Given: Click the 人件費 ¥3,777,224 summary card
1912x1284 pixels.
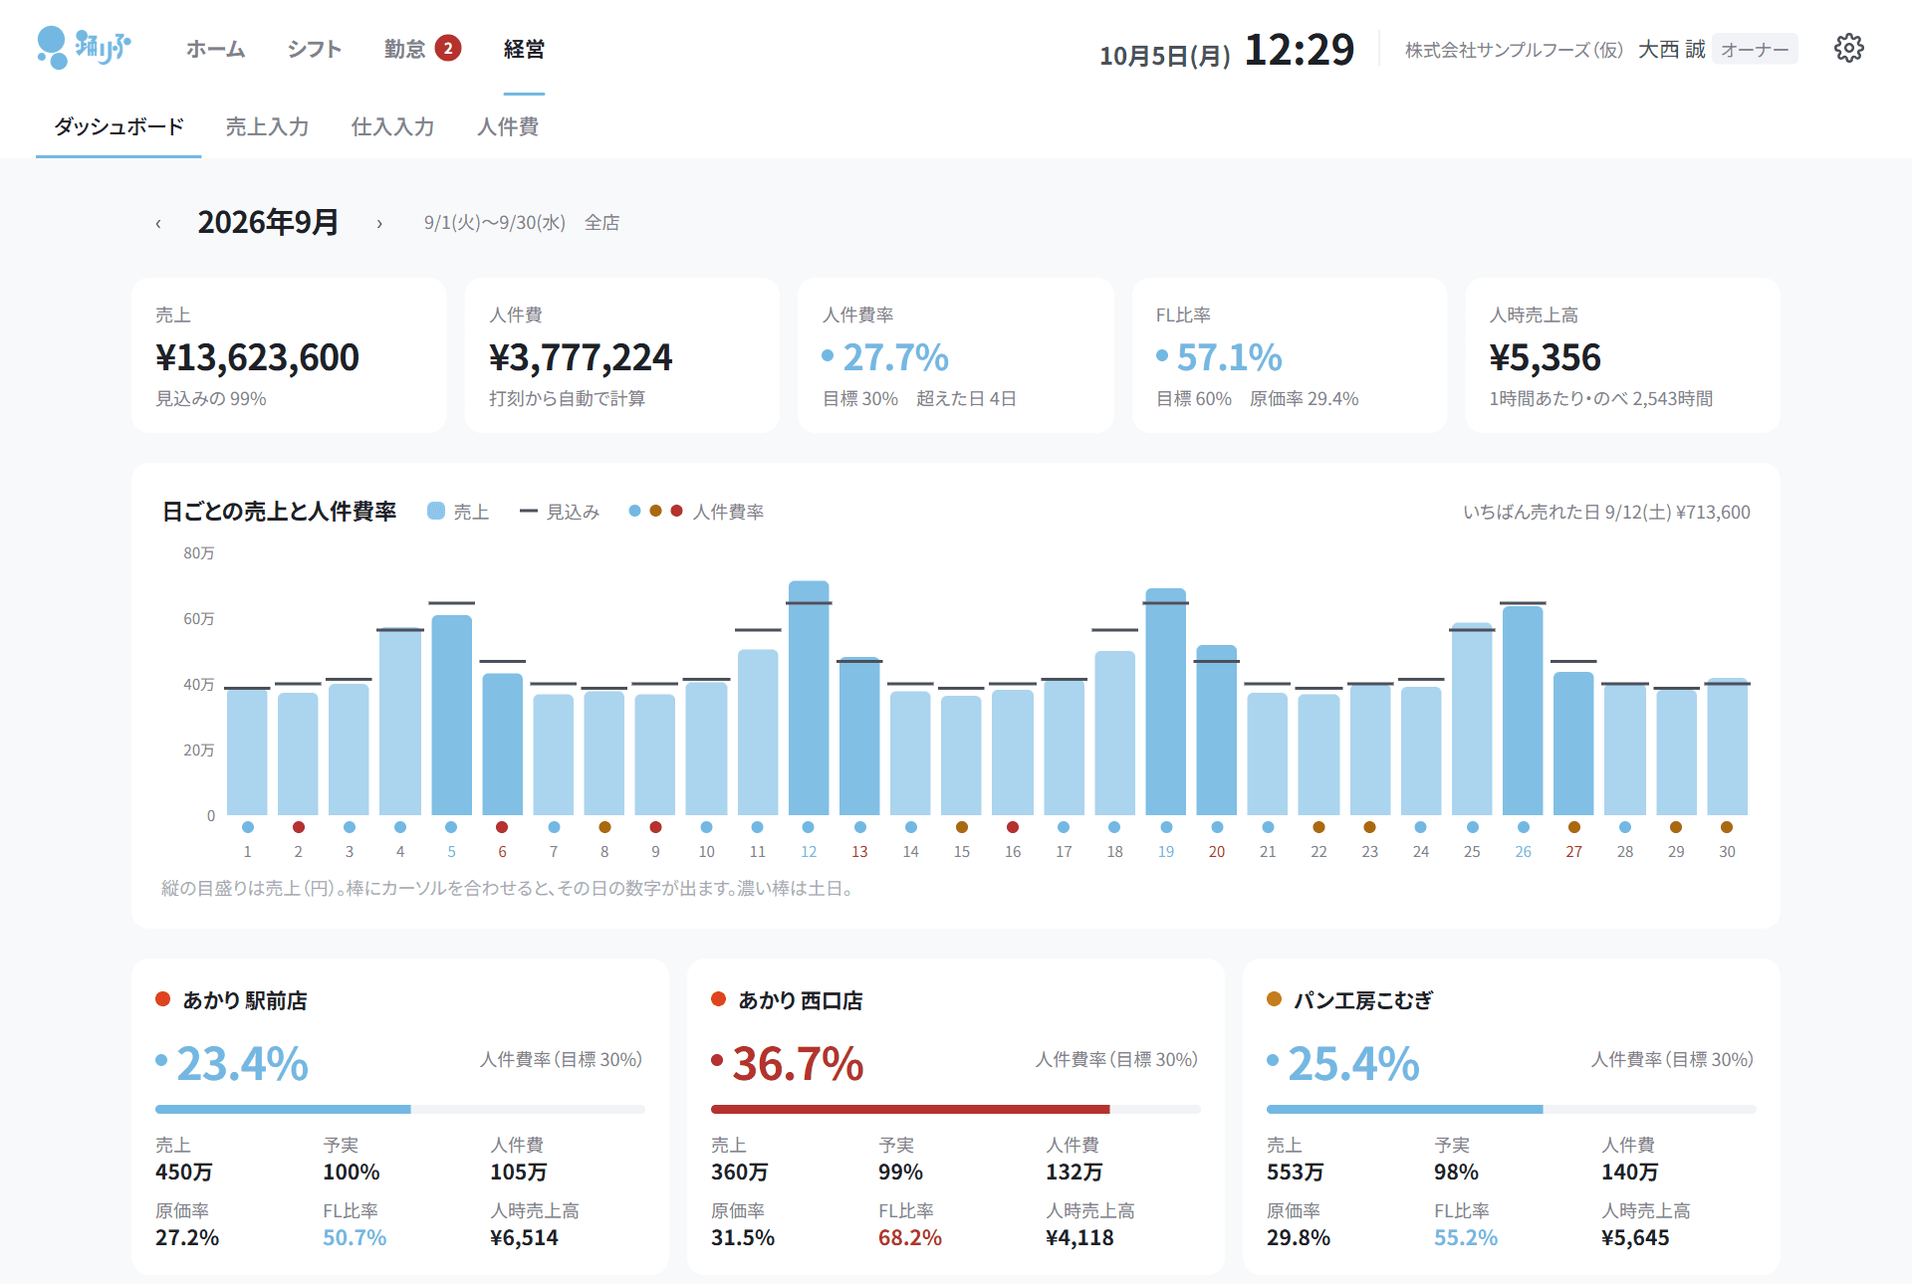Looking at the screenshot, I should 622,355.
